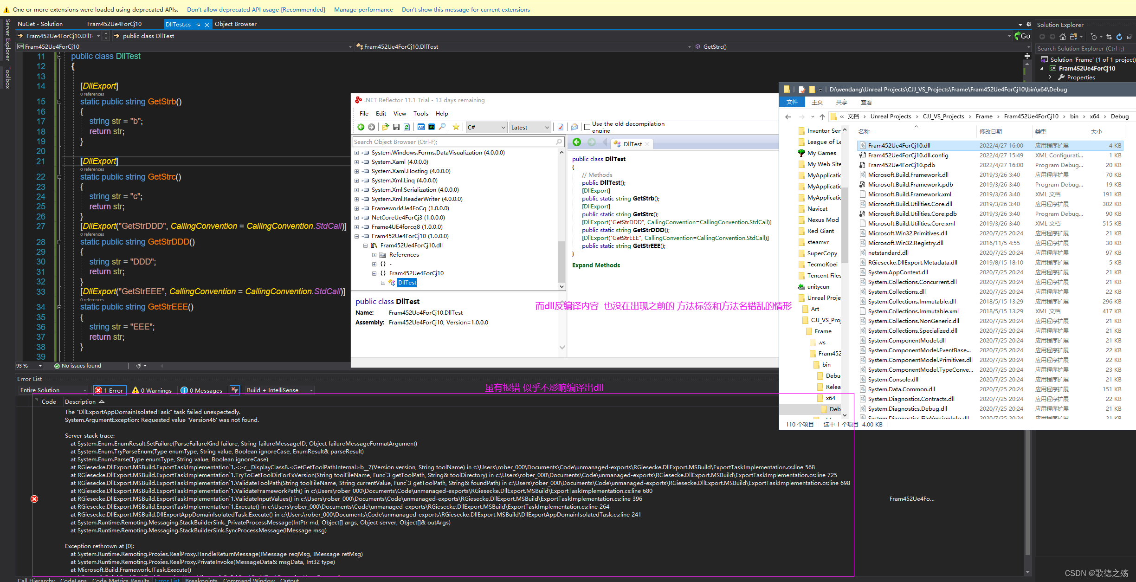
Task: Toggle the clear error list filter button
Action: point(235,390)
